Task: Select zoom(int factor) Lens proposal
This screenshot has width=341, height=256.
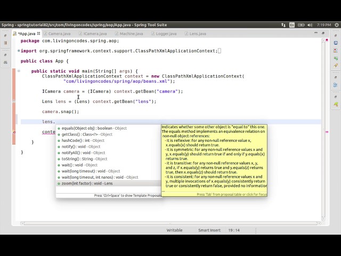Action: tap(108, 183)
